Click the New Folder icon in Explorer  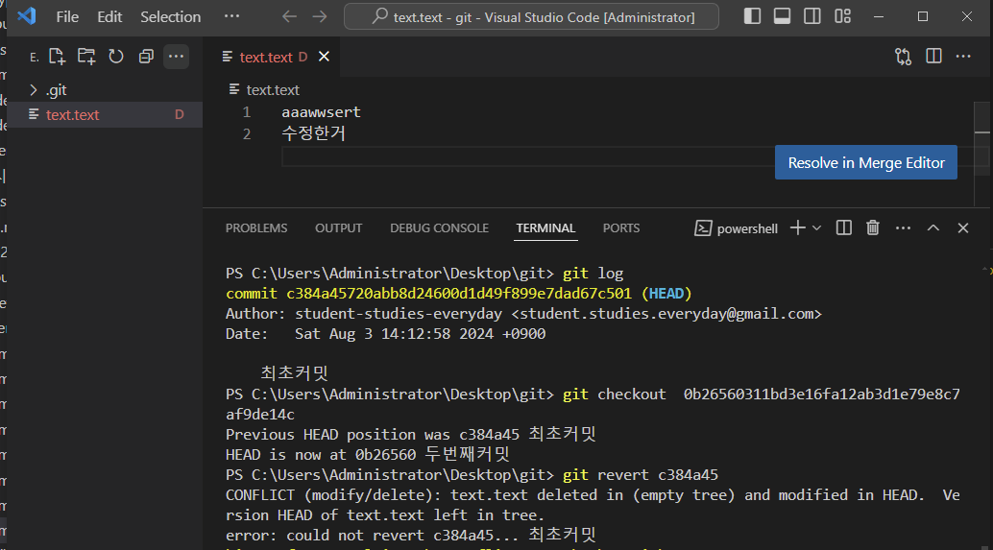coord(86,57)
